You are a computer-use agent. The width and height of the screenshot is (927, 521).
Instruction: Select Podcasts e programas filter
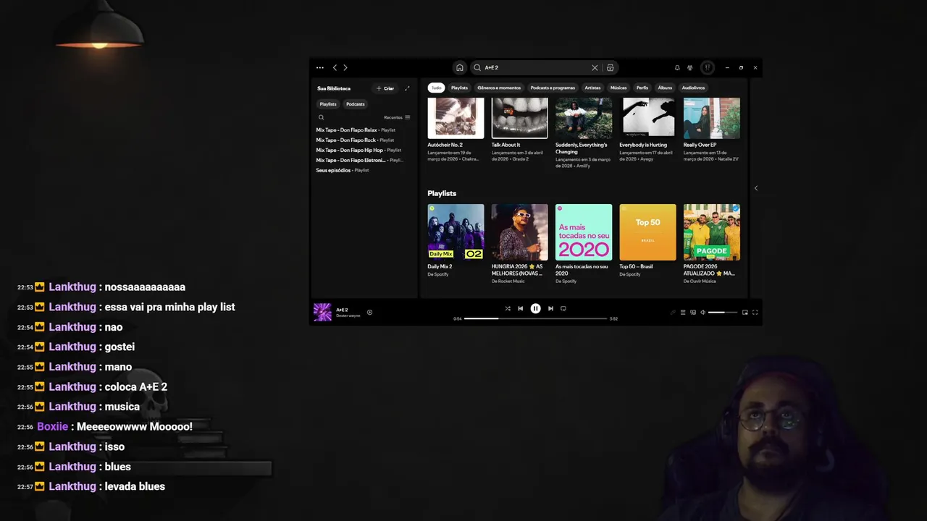pyautogui.click(x=553, y=88)
